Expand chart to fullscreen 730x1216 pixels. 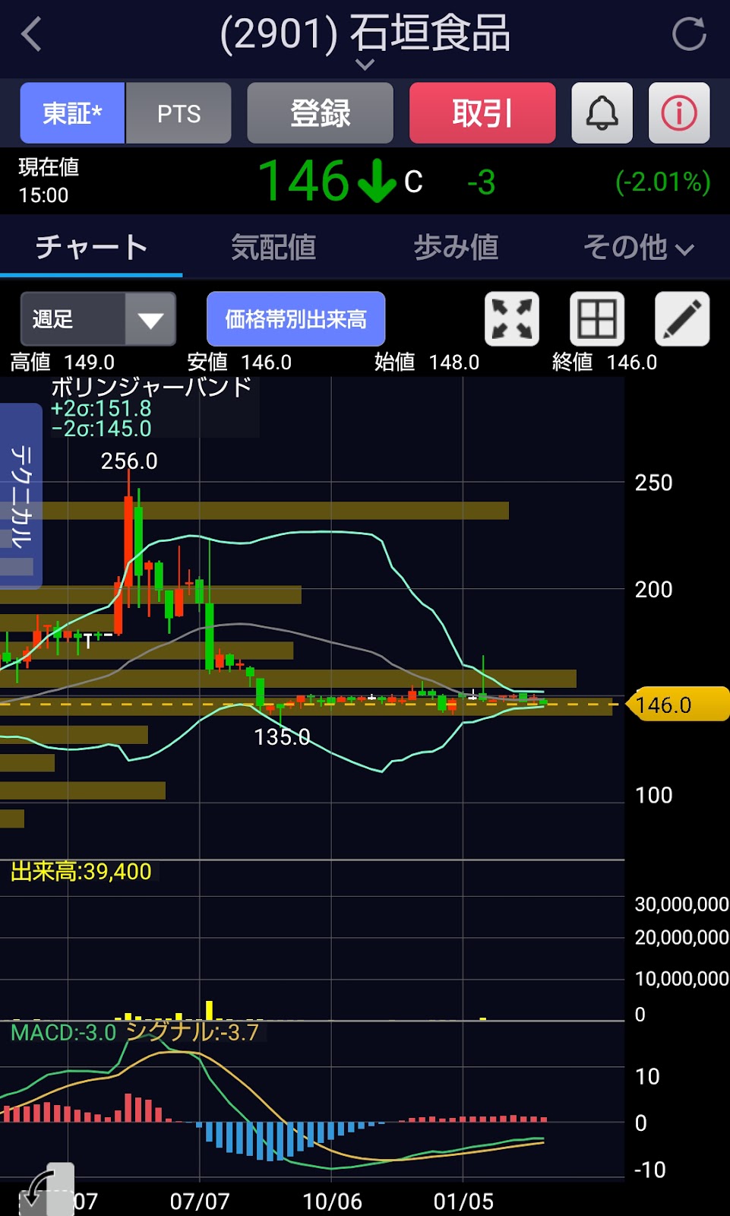coord(512,319)
